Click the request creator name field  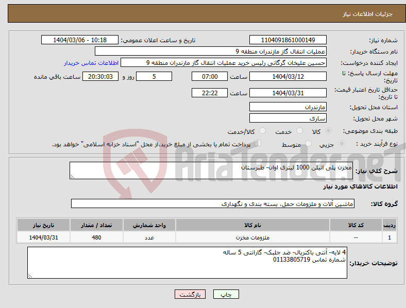pos(224,63)
